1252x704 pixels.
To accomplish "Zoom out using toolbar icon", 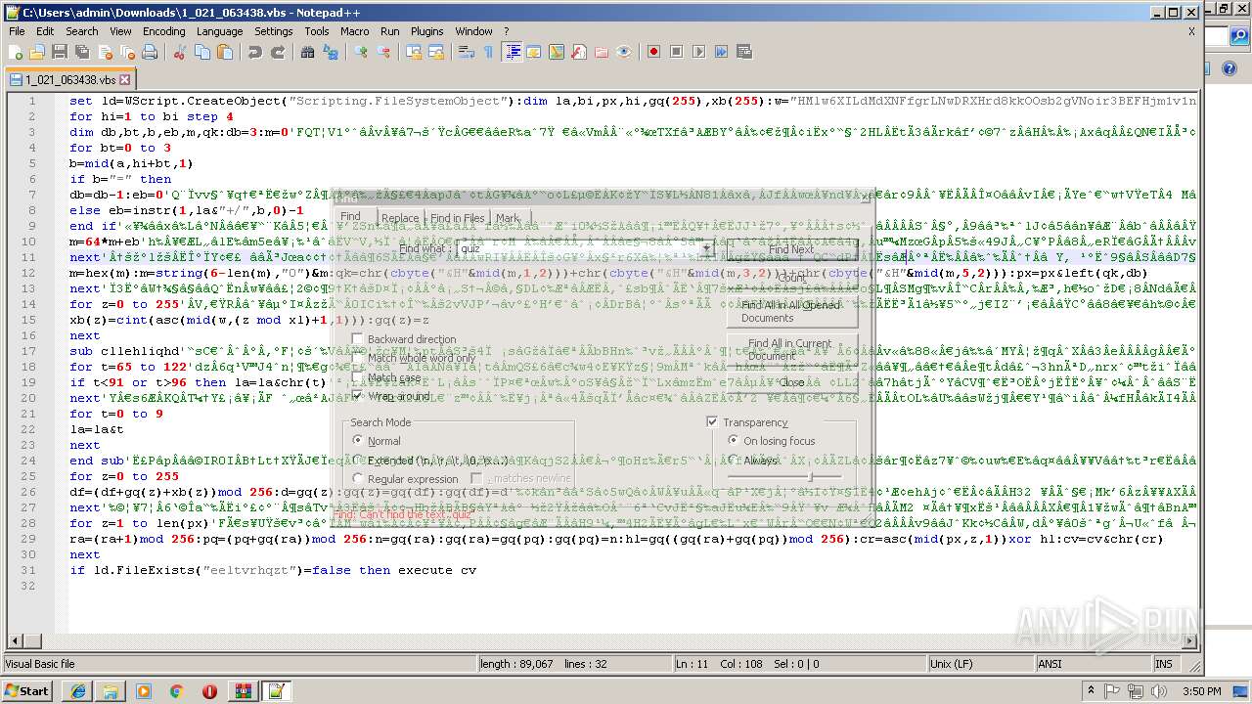I will [x=382, y=52].
